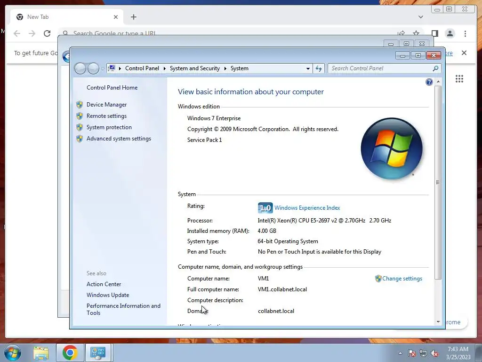
Task: Click the Control Panel Forward button
Action: [x=93, y=68]
